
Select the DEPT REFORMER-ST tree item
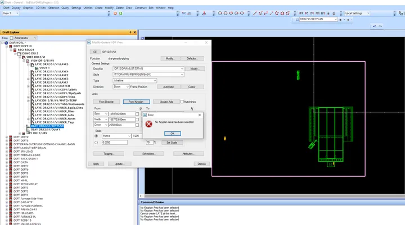[x=25, y=184]
